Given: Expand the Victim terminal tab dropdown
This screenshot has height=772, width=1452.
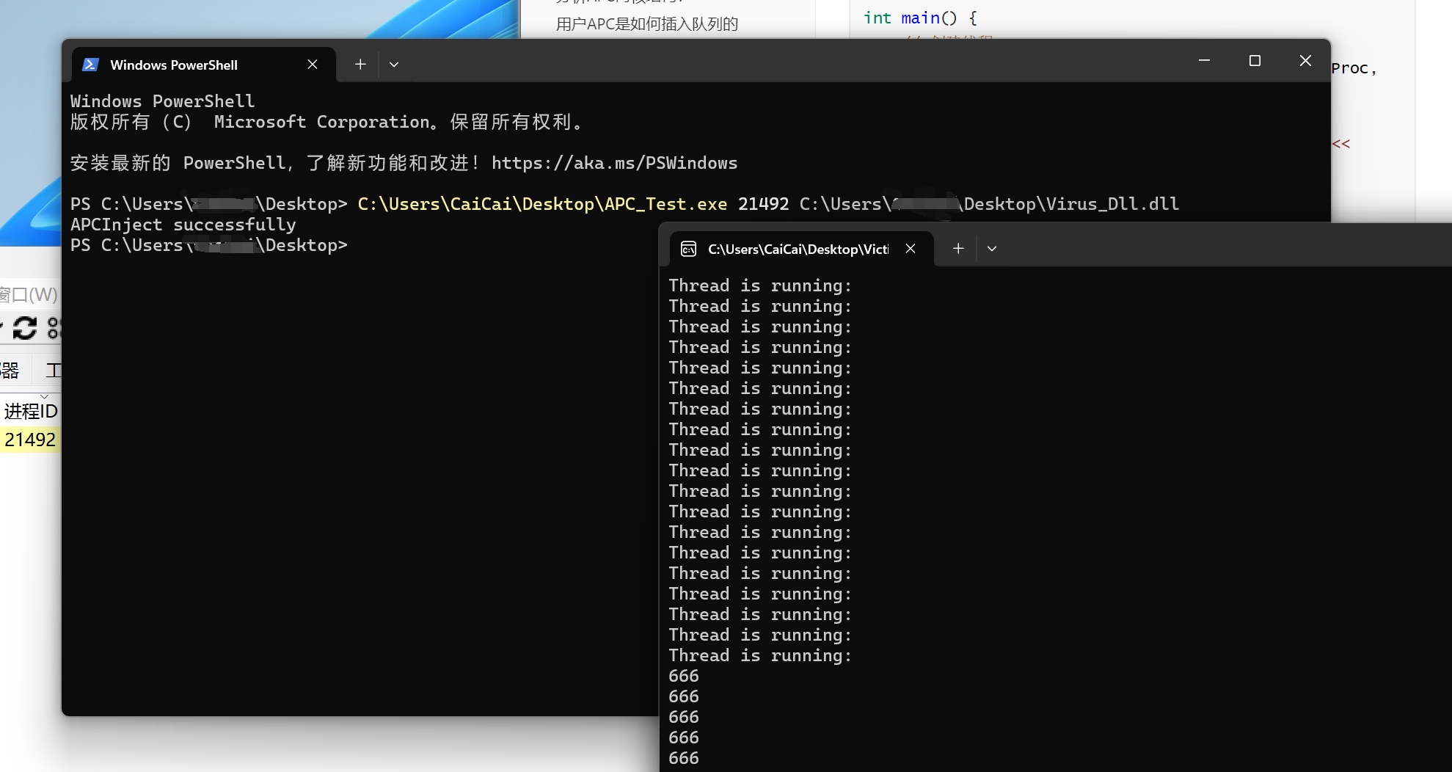Looking at the screenshot, I should coord(992,249).
